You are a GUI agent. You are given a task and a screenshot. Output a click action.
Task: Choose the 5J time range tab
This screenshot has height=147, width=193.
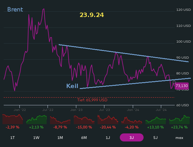click(x=155, y=137)
